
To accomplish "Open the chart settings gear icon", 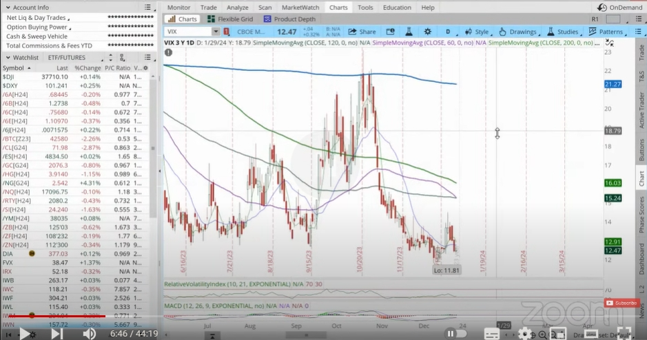I will pyautogui.click(x=427, y=32).
